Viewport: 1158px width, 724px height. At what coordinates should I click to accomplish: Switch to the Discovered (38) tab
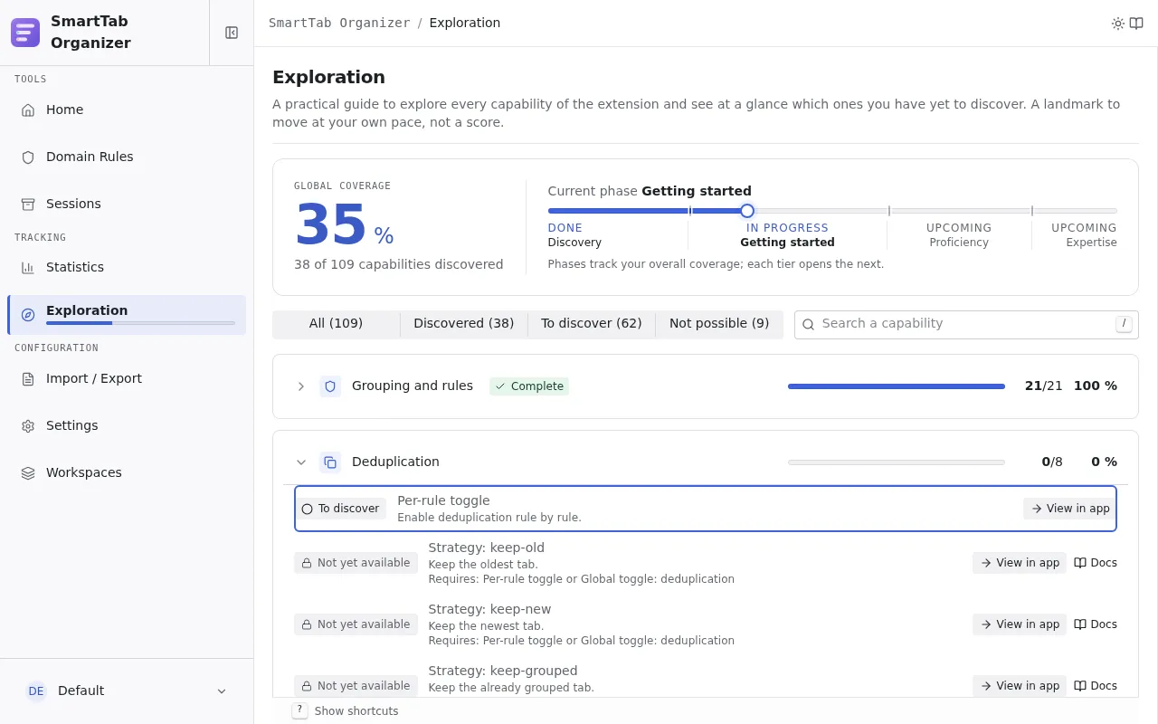pyautogui.click(x=464, y=324)
